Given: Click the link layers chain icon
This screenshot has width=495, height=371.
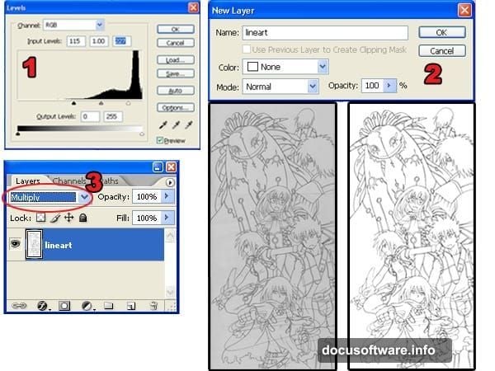Looking at the screenshot, I should [x=21, y=305].
